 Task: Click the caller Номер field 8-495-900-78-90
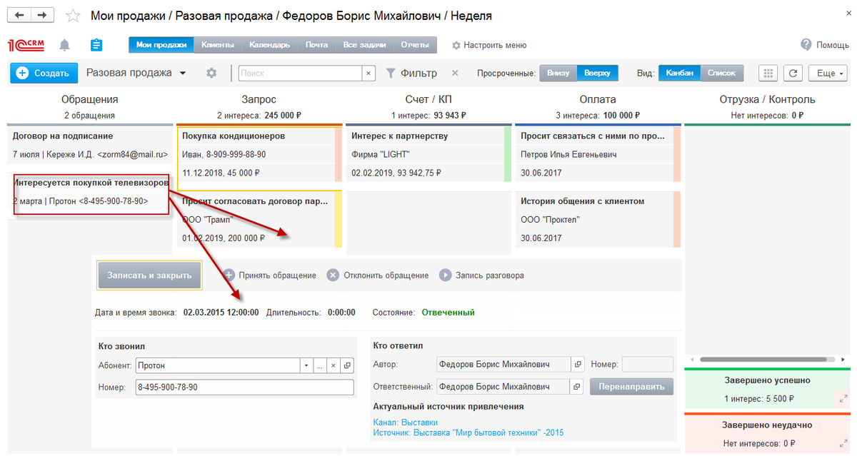coord(245,387)
